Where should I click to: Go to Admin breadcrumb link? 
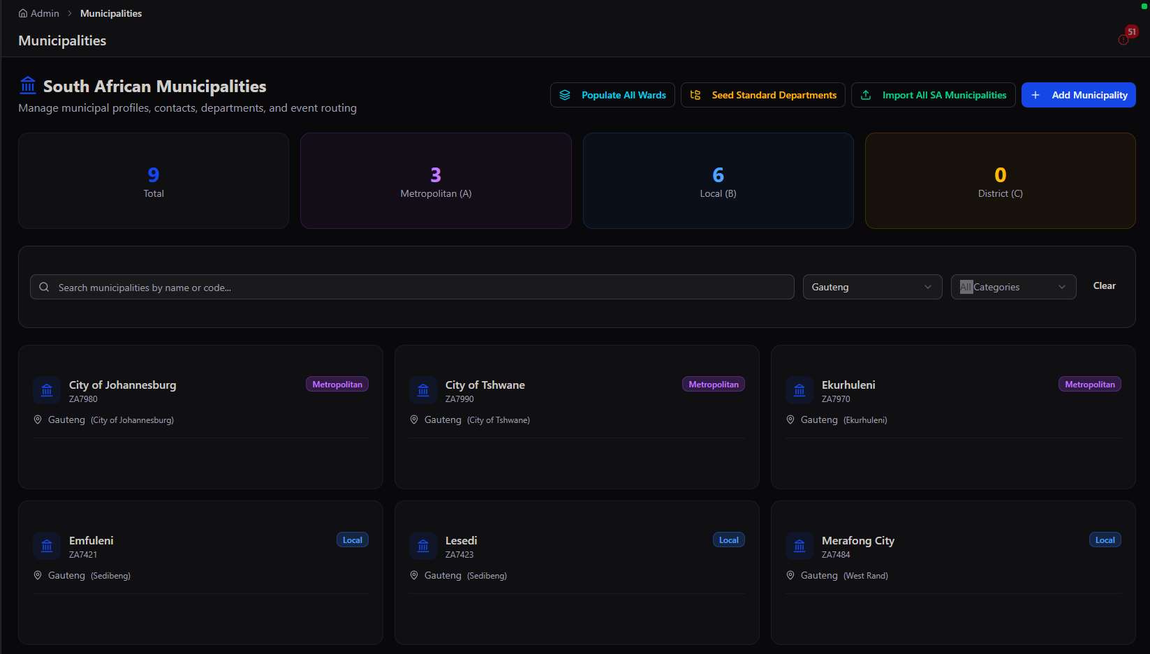point(45,13)
